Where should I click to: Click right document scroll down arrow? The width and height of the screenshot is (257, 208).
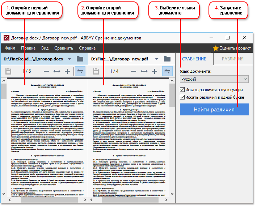tap(172, 194)
